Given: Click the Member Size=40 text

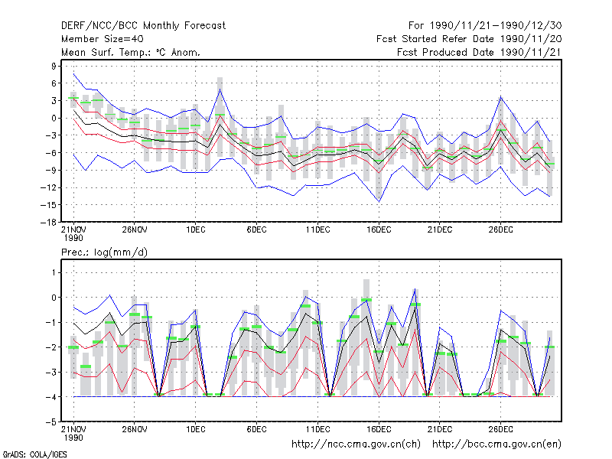Looking at the screenshot, I should pos(103,39).
